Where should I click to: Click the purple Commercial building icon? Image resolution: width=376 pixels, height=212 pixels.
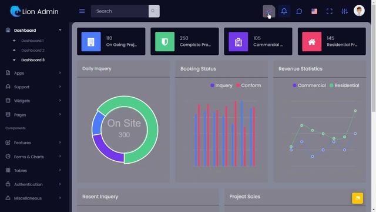coord(239,42)
